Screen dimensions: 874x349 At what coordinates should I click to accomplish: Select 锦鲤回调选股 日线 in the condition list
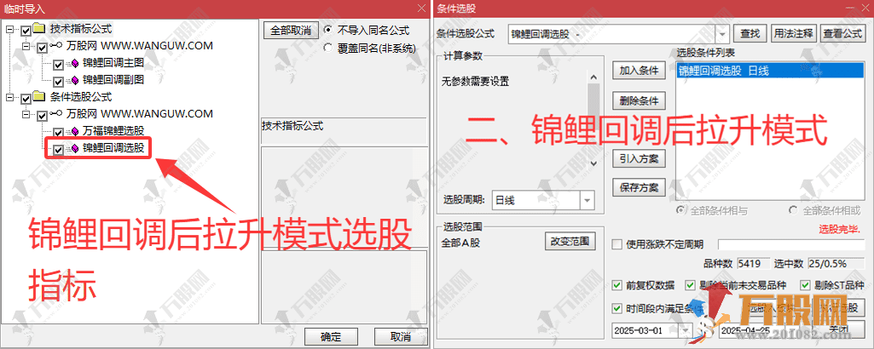click(x=770, y=70)
